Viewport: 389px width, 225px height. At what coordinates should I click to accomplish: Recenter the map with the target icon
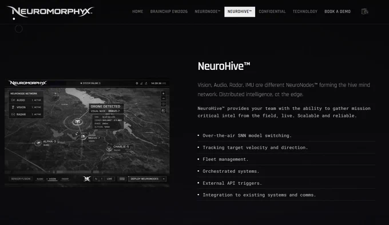point(163,104)
